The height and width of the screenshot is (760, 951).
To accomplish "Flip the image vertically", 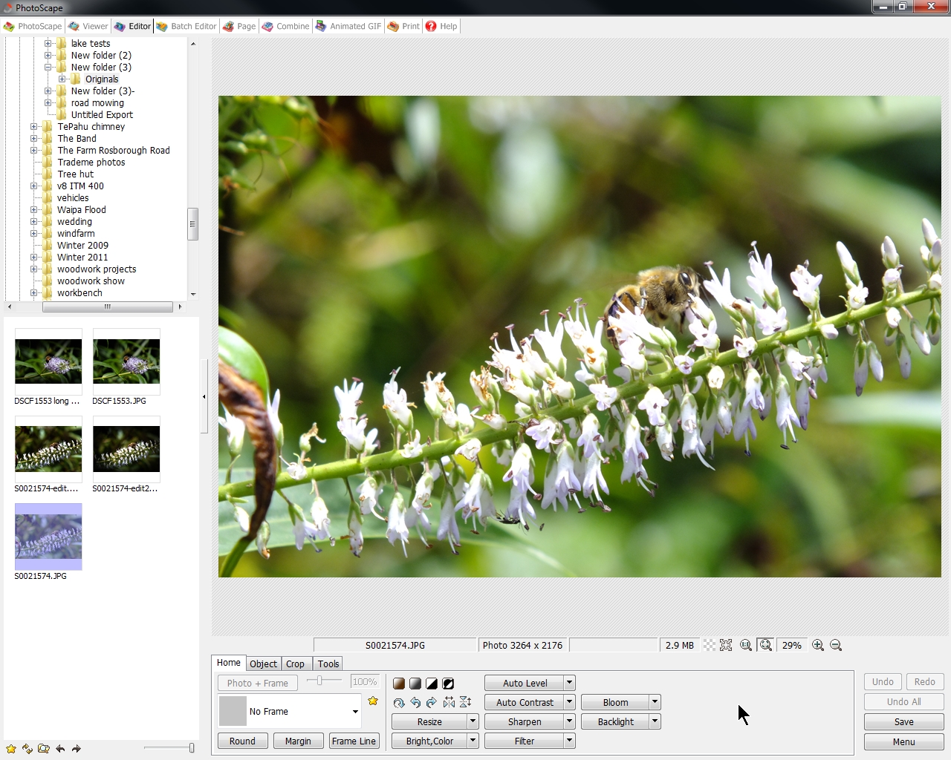I will 465,702.
